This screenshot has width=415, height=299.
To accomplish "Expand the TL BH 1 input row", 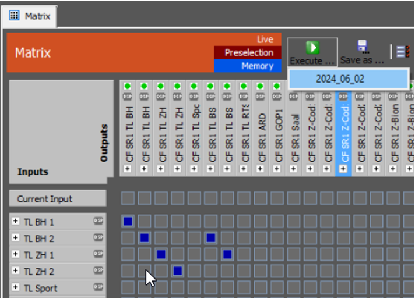I will [16, 221].
